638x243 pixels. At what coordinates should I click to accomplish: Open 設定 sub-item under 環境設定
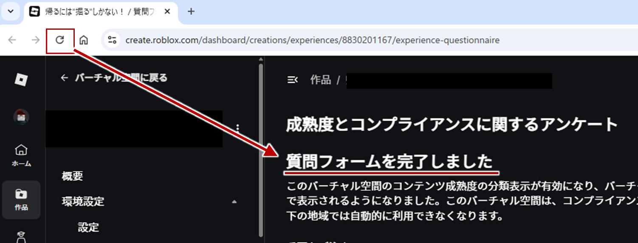(x=88, y=227)
